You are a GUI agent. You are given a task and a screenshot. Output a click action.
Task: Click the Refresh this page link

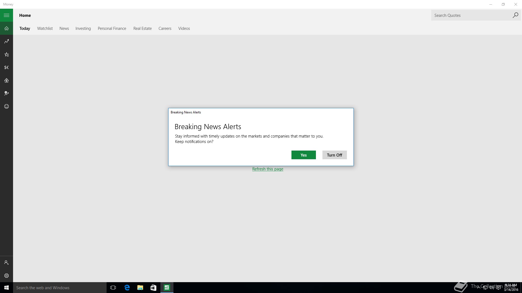(268, 169)
